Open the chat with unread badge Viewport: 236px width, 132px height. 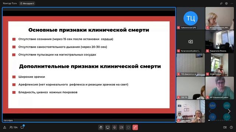point(22,127)
